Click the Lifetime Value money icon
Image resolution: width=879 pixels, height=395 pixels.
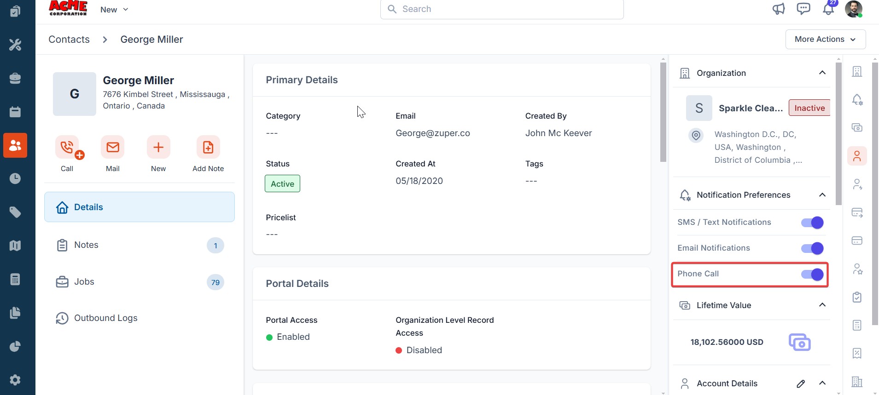click(x=799, y=342)
